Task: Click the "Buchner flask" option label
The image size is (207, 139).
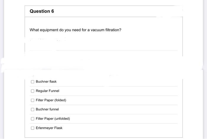Action: pyautogui.click(x=46, y=82)
